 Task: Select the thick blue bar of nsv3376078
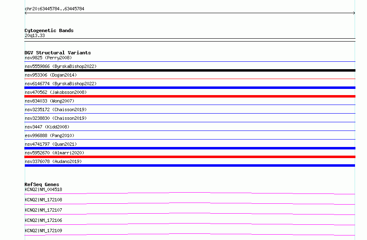click(x=190, y=165)
